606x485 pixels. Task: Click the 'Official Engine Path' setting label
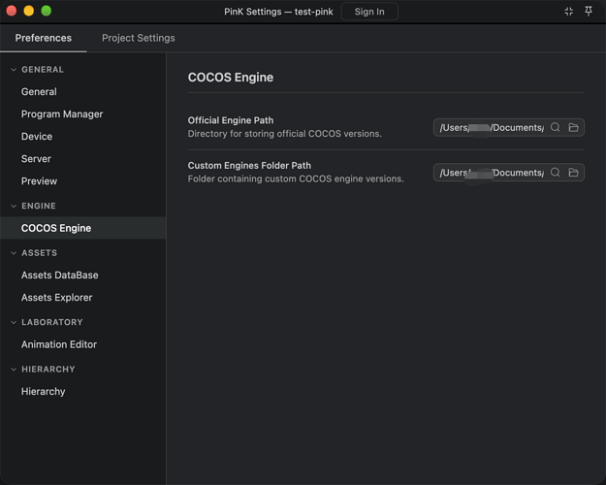tap(231, 120)
